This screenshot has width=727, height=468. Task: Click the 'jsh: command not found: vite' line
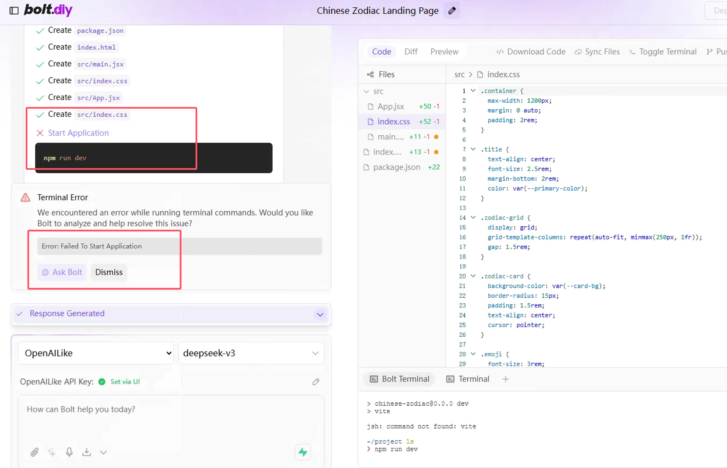[421, 427]
